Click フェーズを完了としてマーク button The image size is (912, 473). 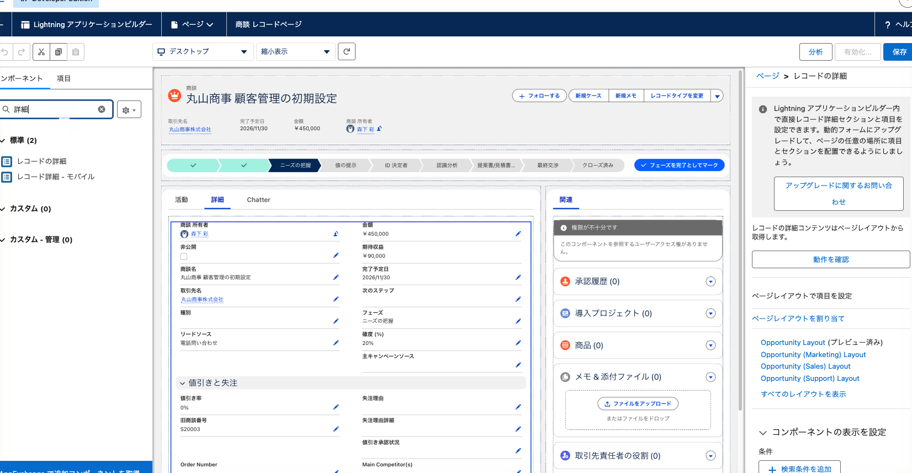coord(679,165)
